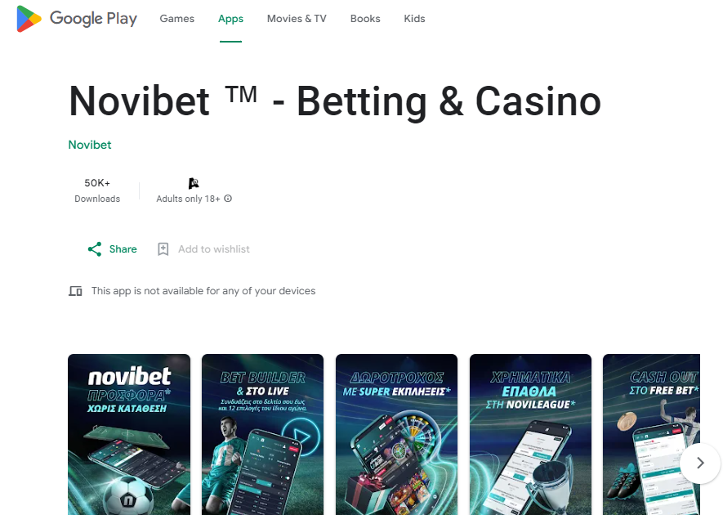Switch to the Apps tab
The width and height of the screenshot is (723, 515).
click(x=230, y=19)
